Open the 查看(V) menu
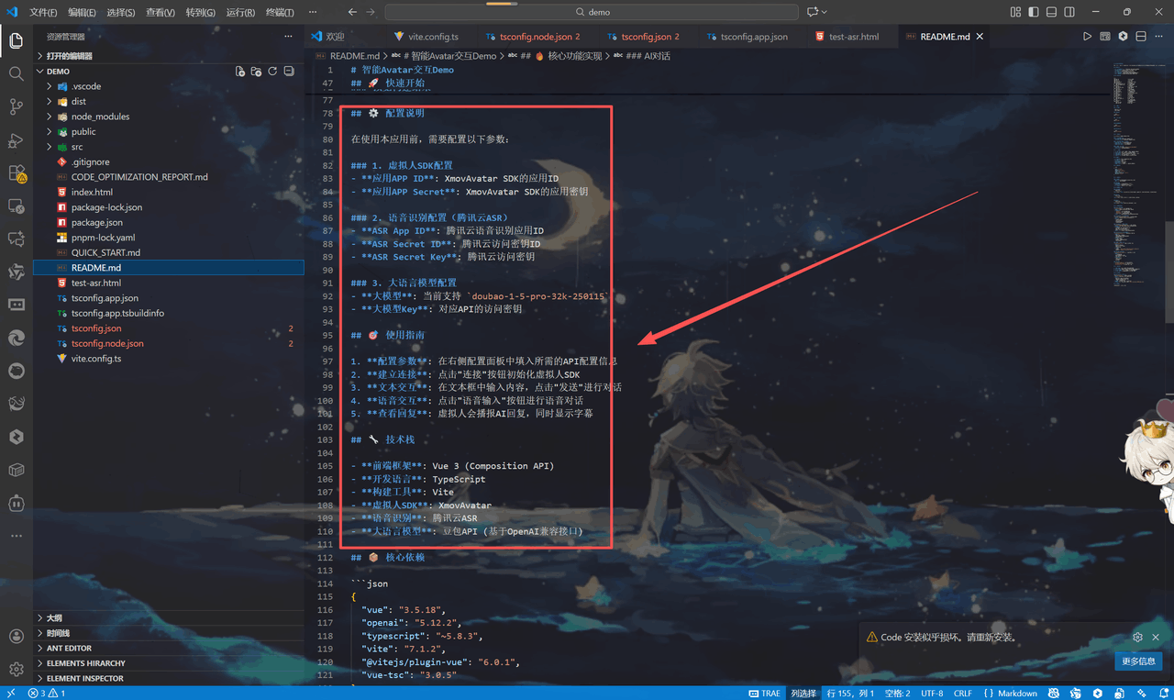The height and width of the screenshot is (700, 1174). click(161, 12)
